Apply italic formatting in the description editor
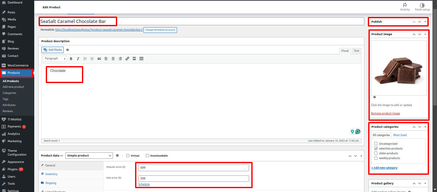Screen dimensions: 437x192 [x=78, y=59]
